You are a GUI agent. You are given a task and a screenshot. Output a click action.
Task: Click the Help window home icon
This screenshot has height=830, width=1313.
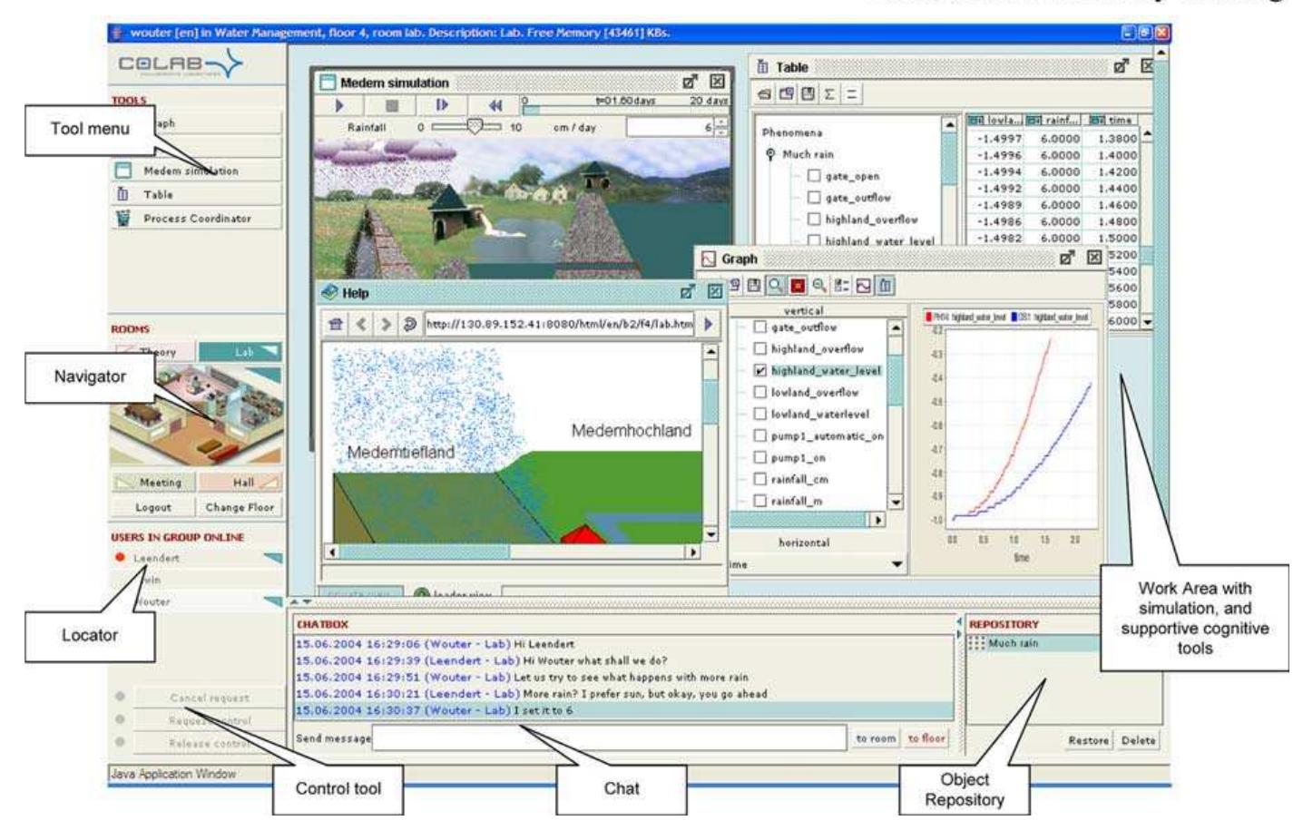(336, 324)
